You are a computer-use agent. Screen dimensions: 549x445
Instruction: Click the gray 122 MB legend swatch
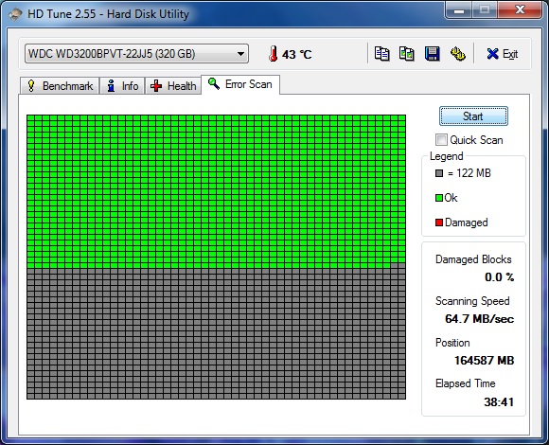[x=439, y=173]
